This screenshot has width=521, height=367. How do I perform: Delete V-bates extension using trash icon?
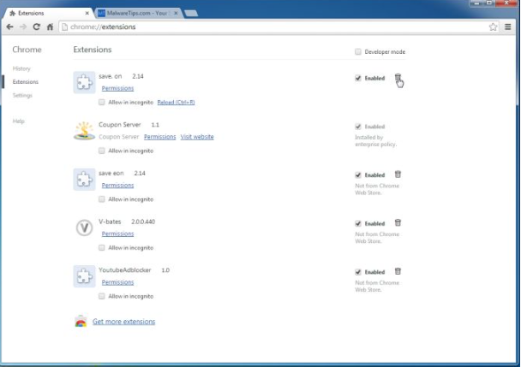398,223
